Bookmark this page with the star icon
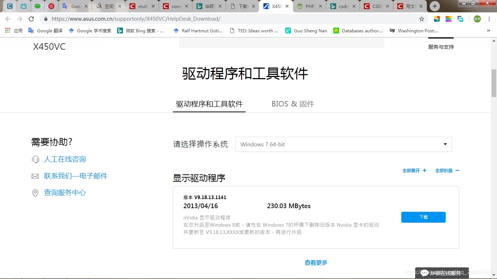This screenshot has height=279, width=497. coord(422,19)
